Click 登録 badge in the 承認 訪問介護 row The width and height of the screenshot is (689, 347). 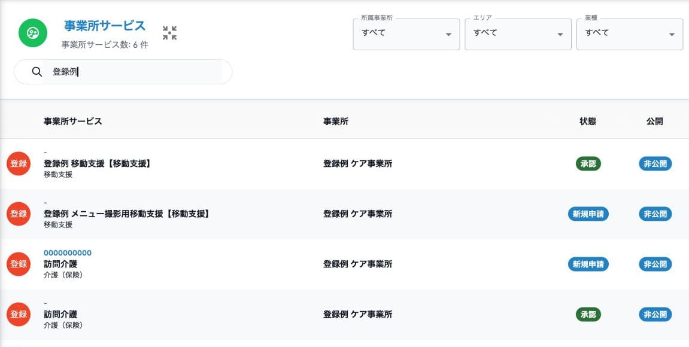19,315
